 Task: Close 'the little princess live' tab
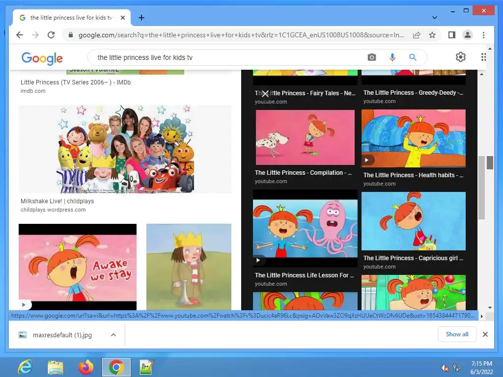pos(122,18)
